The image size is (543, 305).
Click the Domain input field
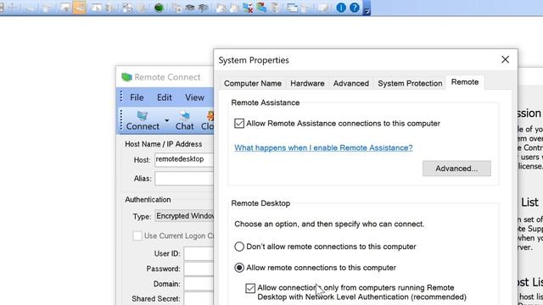pyautogui.click(x=199, y=284)
